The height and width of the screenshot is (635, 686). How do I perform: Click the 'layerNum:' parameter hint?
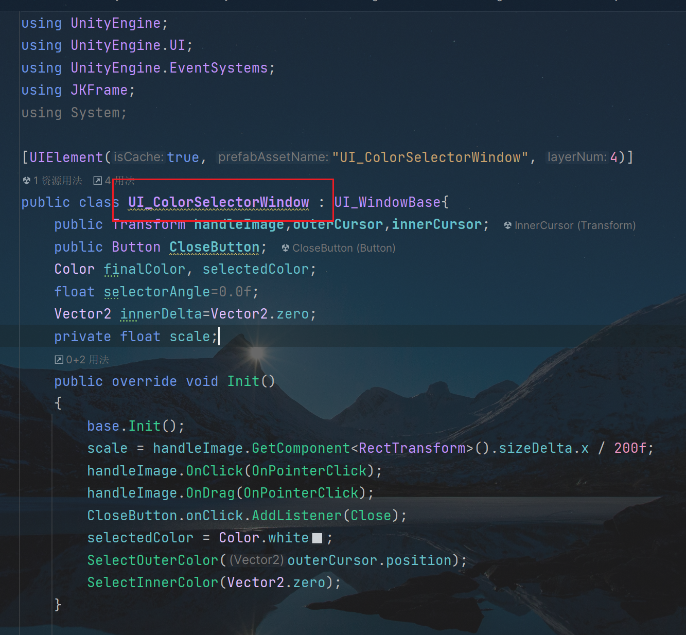click(x=577, y=157)
